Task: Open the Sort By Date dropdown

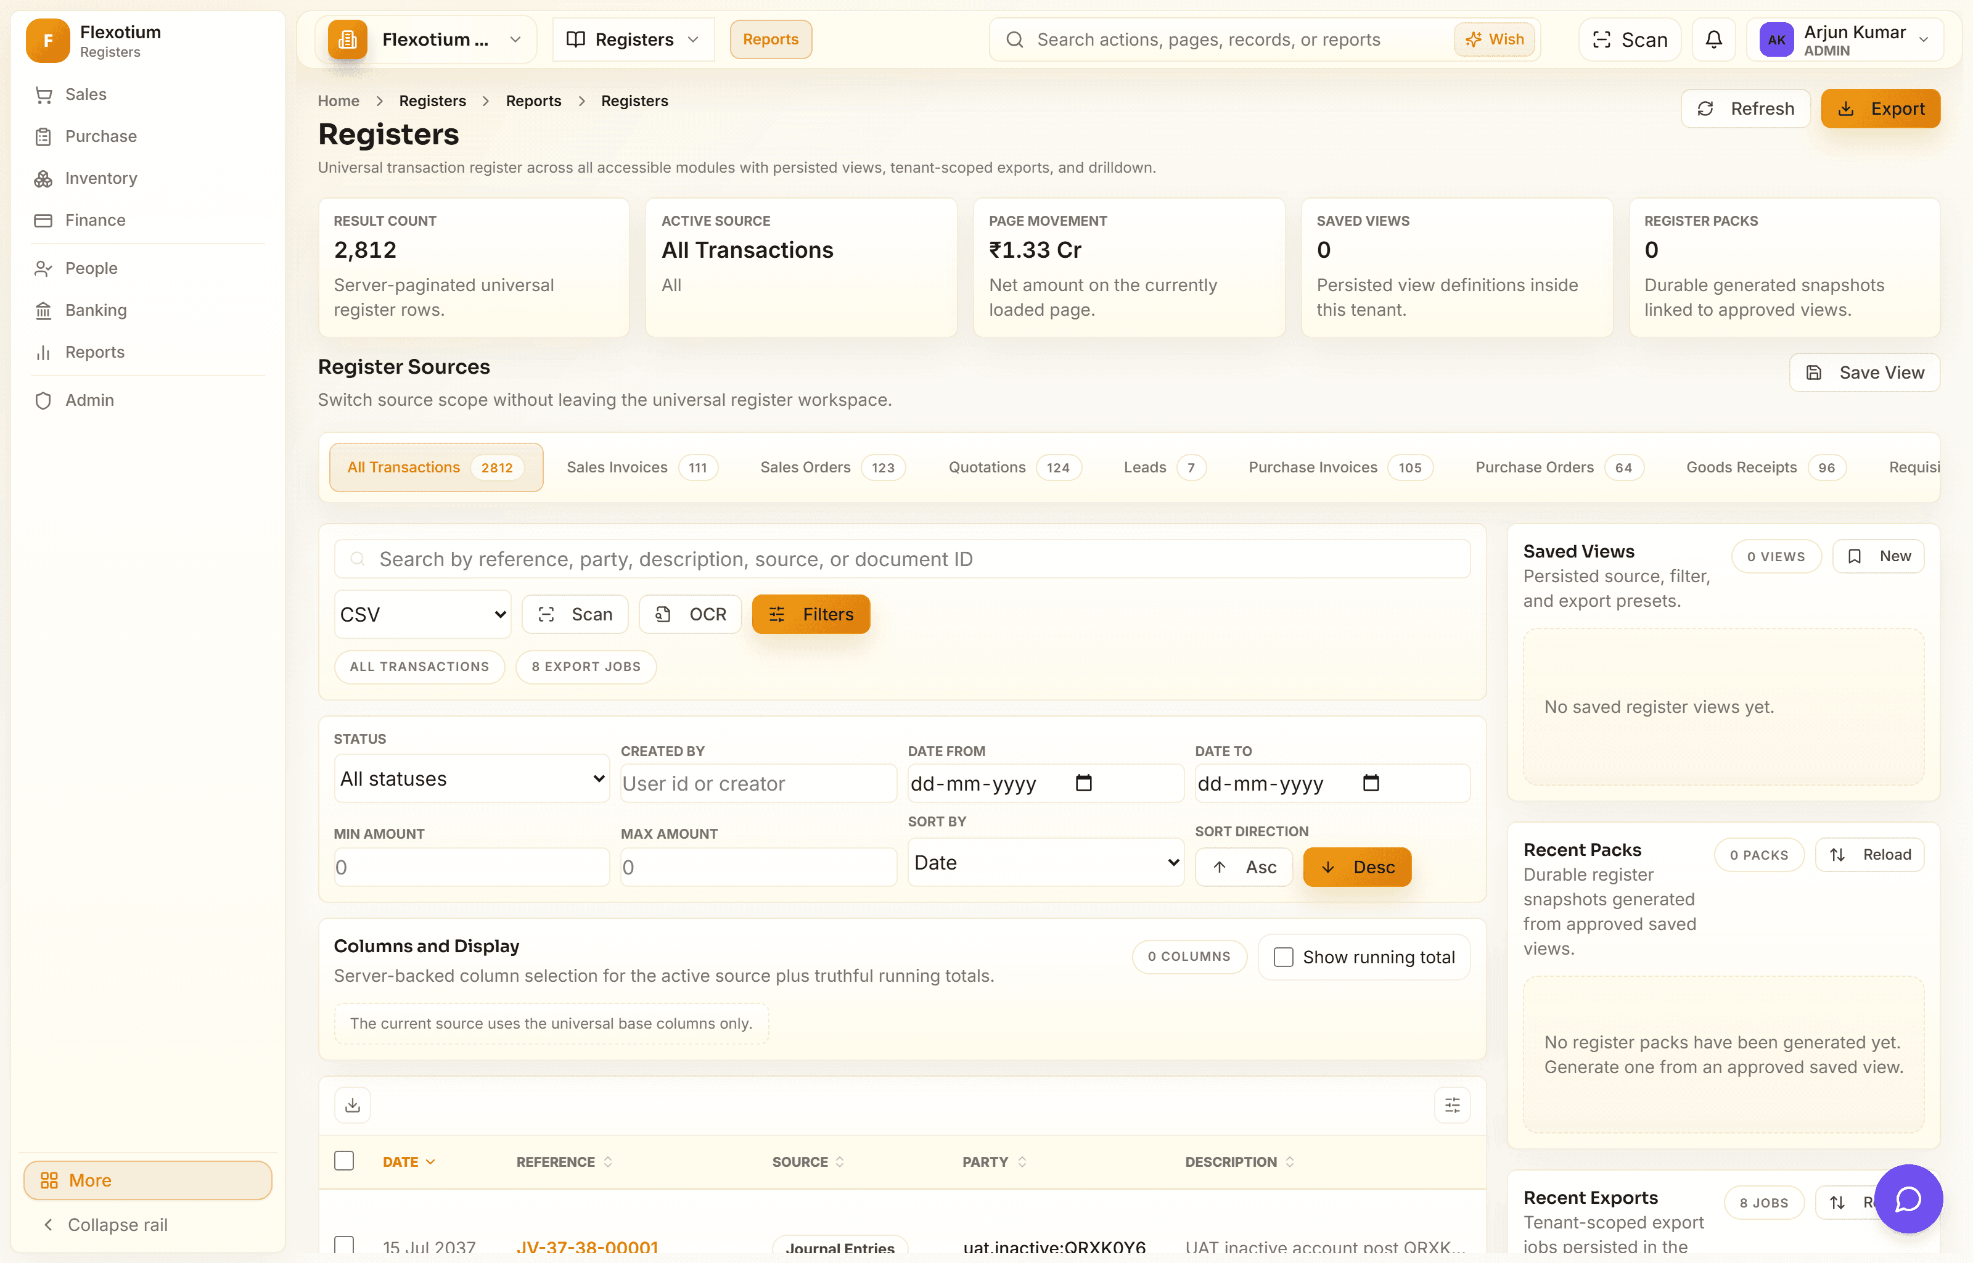Action: (x=1046, y=862)
